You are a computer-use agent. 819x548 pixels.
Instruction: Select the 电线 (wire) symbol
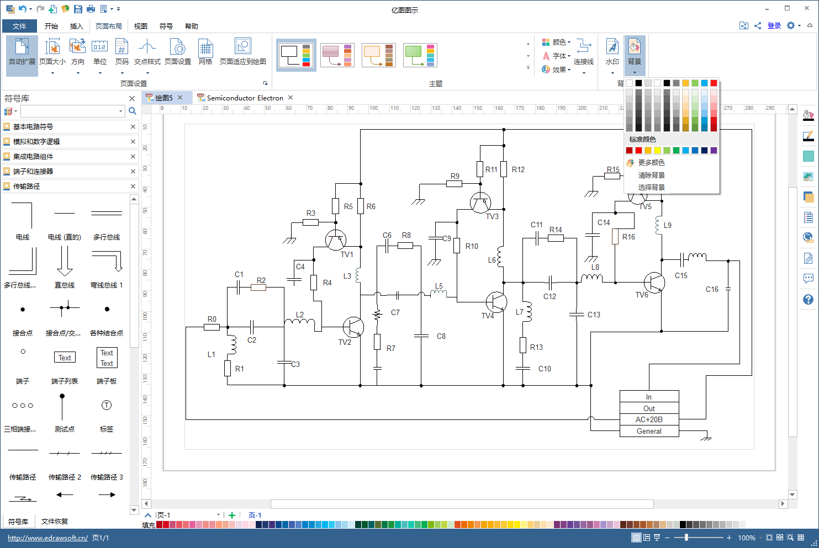pos(22,221)
